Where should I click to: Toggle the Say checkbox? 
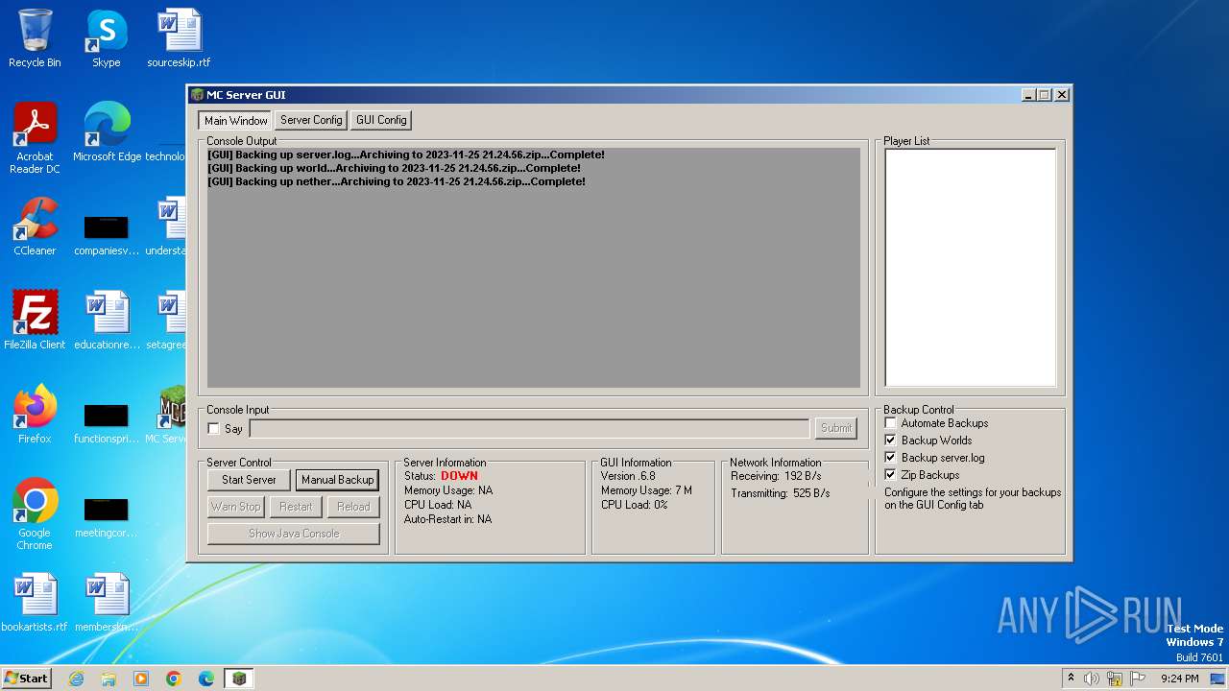214,429
